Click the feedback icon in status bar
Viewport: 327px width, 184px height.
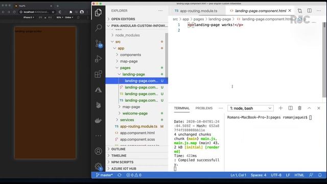[311, 175]
